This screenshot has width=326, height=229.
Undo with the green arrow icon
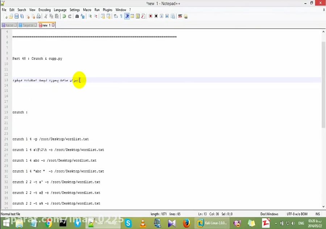coord(64,16)
